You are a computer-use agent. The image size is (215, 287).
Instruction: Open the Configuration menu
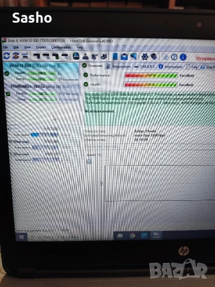point(61,47)
